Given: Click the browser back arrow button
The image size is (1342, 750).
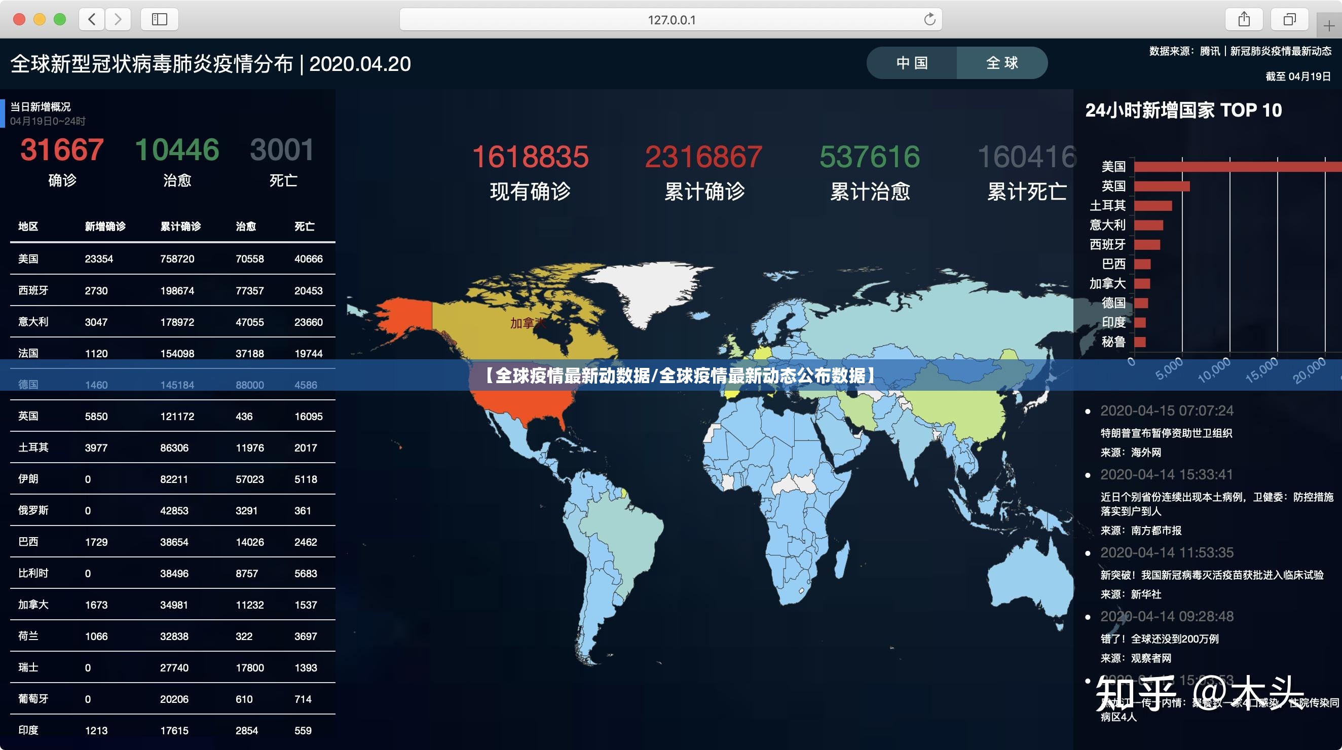Looking at the screenshot, I should 92,19.
